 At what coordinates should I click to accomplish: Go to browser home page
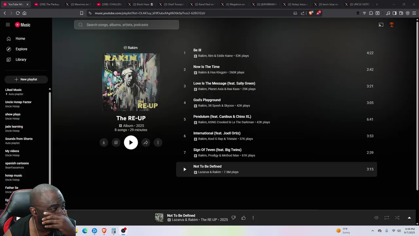24,13
